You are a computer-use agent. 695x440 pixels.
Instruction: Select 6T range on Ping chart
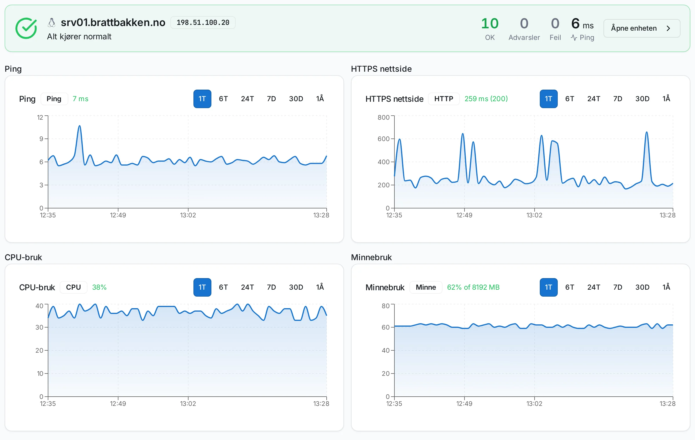223,99
